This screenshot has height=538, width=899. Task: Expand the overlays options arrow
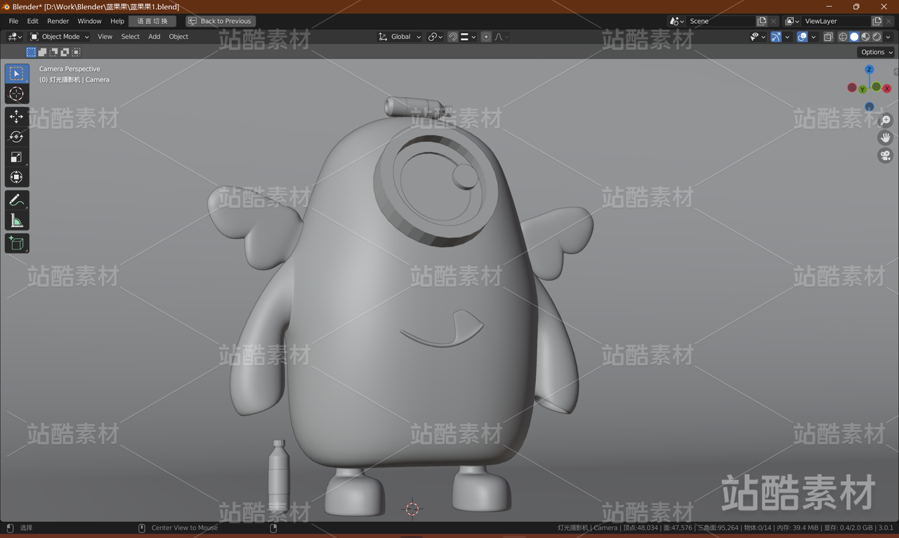click(x=813, y=37)
